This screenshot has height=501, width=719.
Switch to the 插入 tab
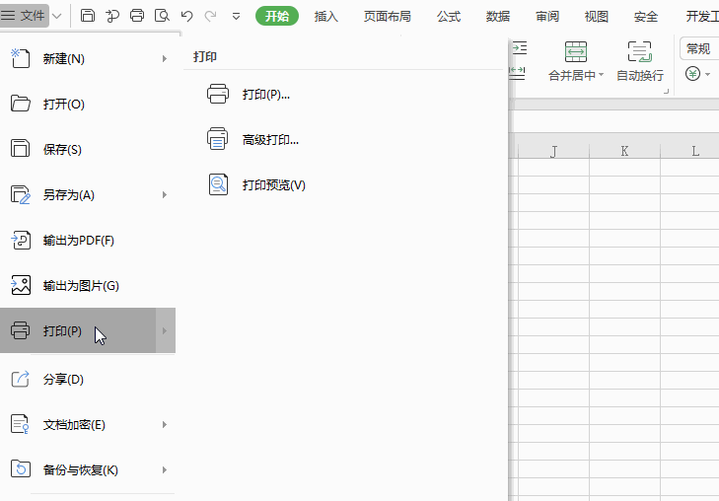326,17
